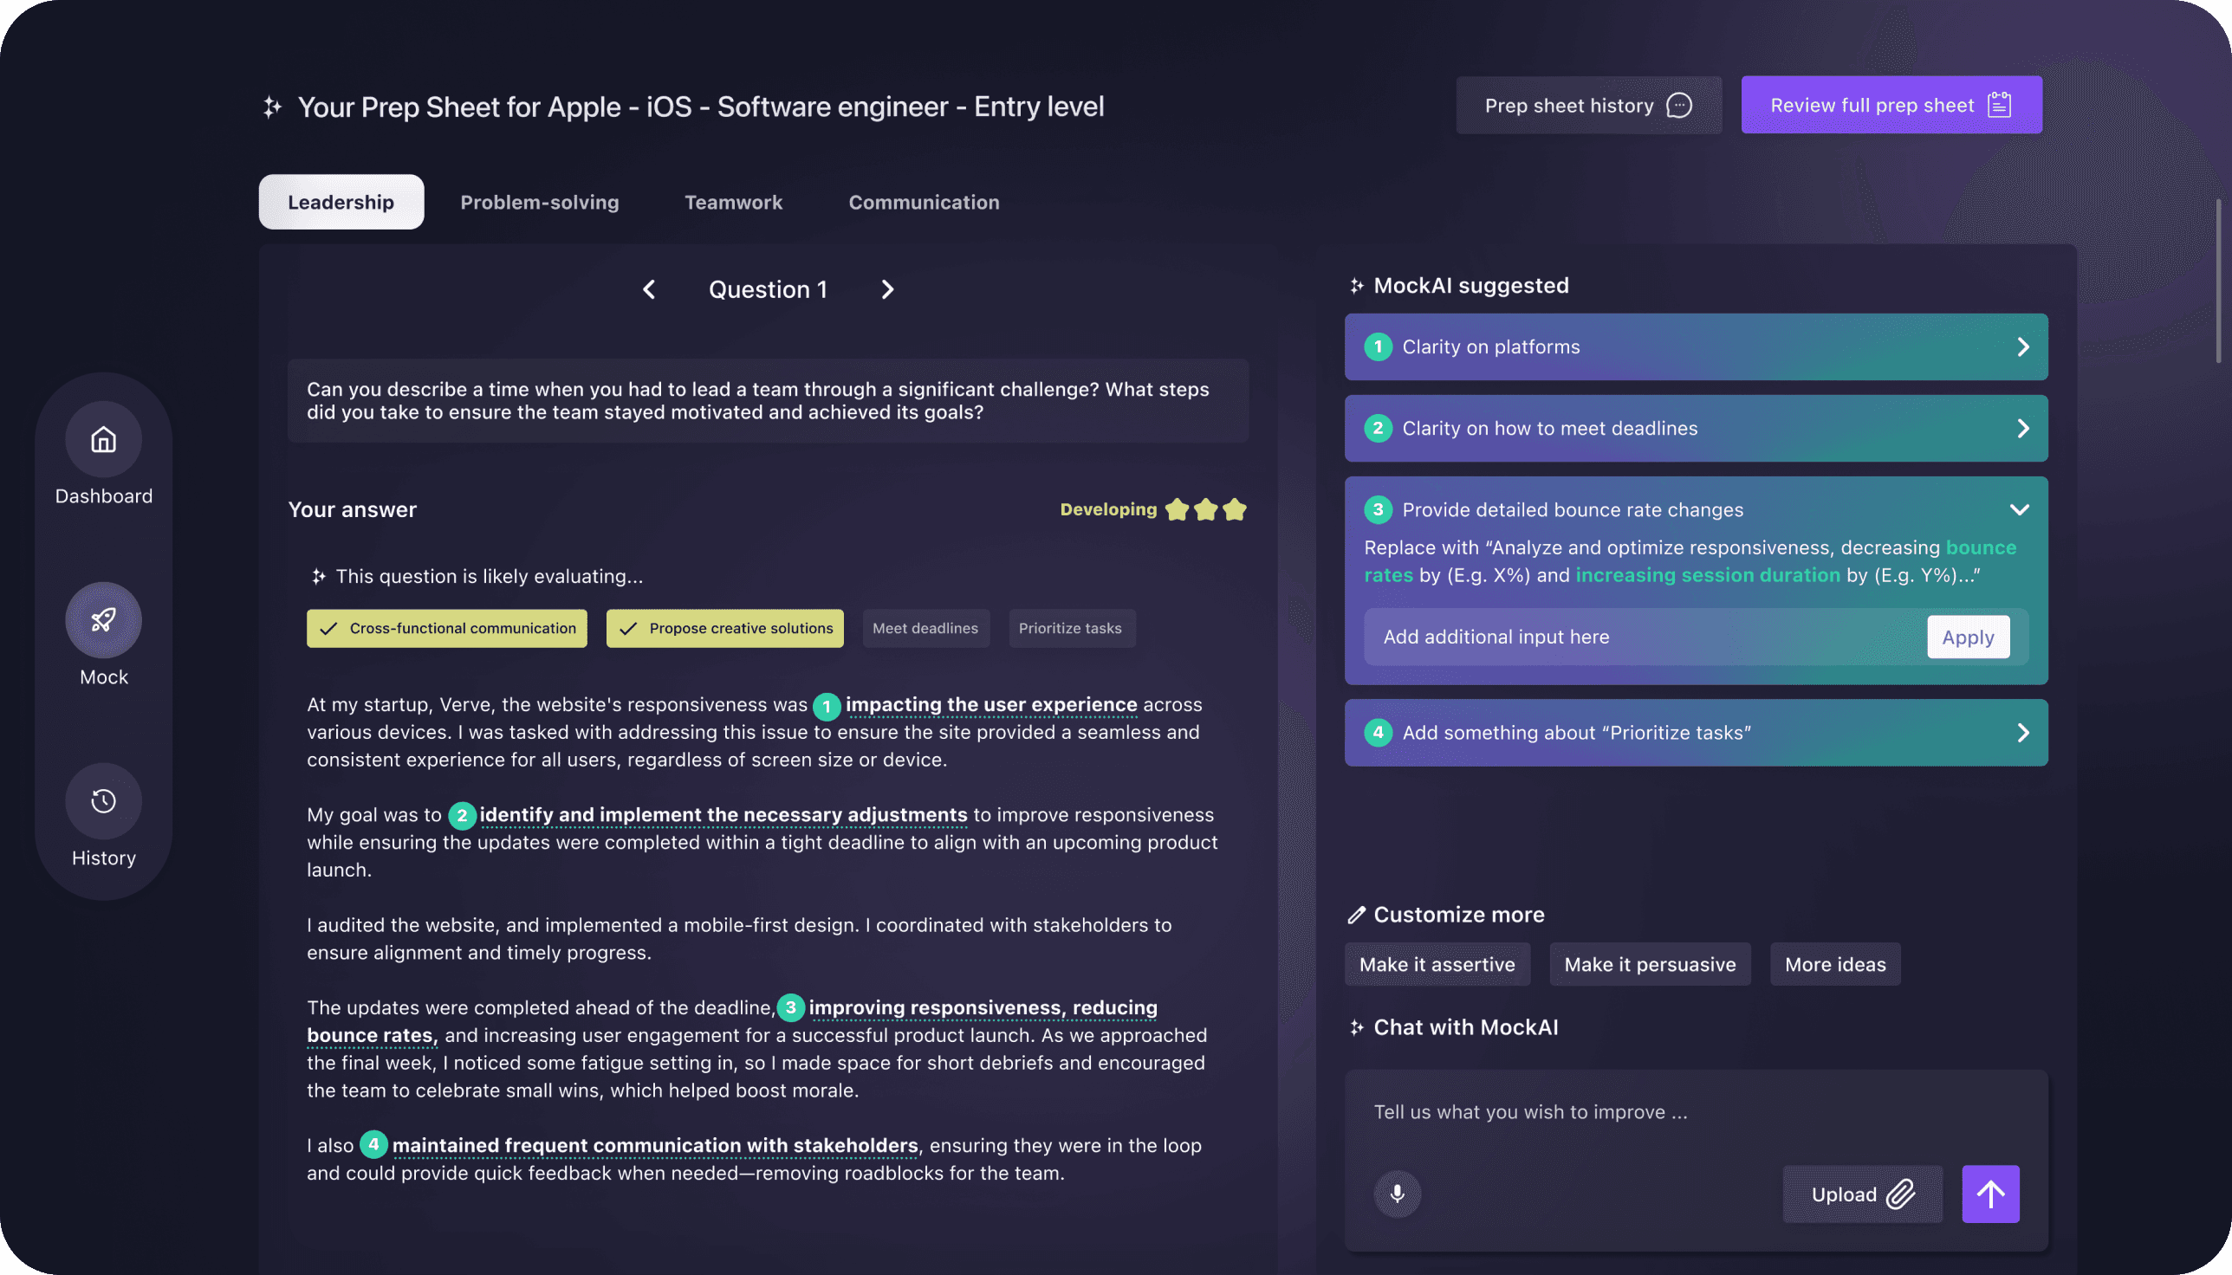Click More ideas
Screen dimensions: 2232x1275
pyautogui.click(x=1835, y=964)
